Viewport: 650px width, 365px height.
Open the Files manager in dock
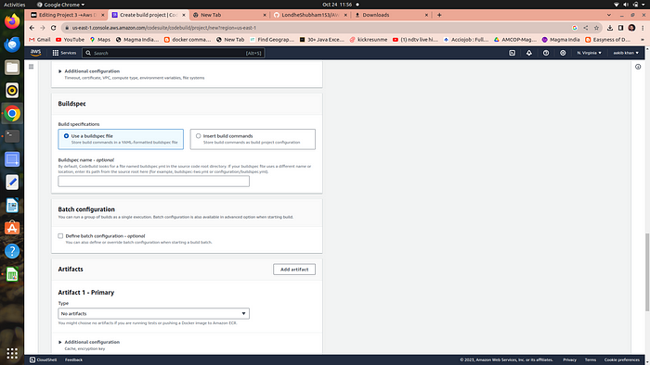click(x=12, y=67)
